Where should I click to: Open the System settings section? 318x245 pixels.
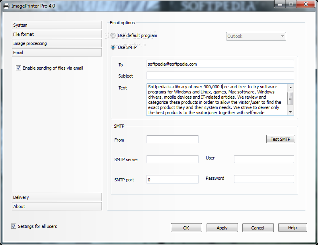coord(57,25)
